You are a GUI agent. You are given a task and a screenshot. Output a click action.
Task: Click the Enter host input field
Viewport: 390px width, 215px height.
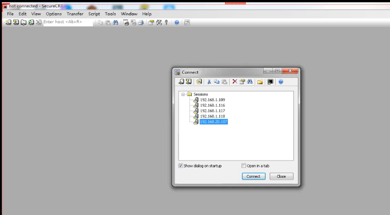[68, 22]
